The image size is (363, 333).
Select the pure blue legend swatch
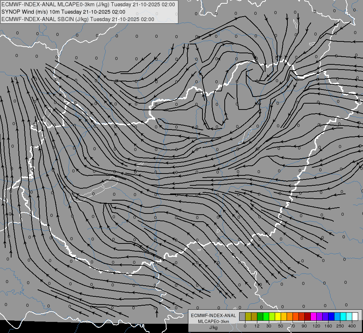click(x=331, y=316)
